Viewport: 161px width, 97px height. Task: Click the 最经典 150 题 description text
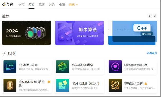point(34,69)
